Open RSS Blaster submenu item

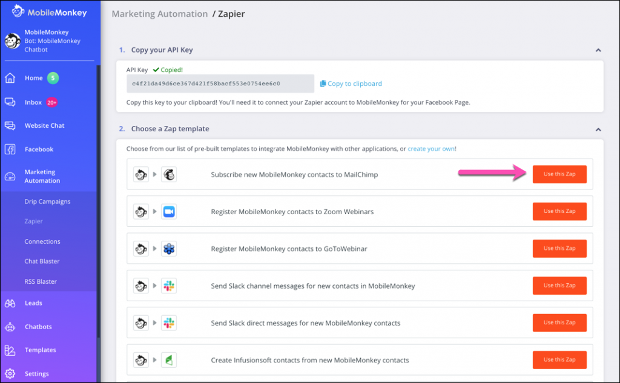[x=41, y=281]
